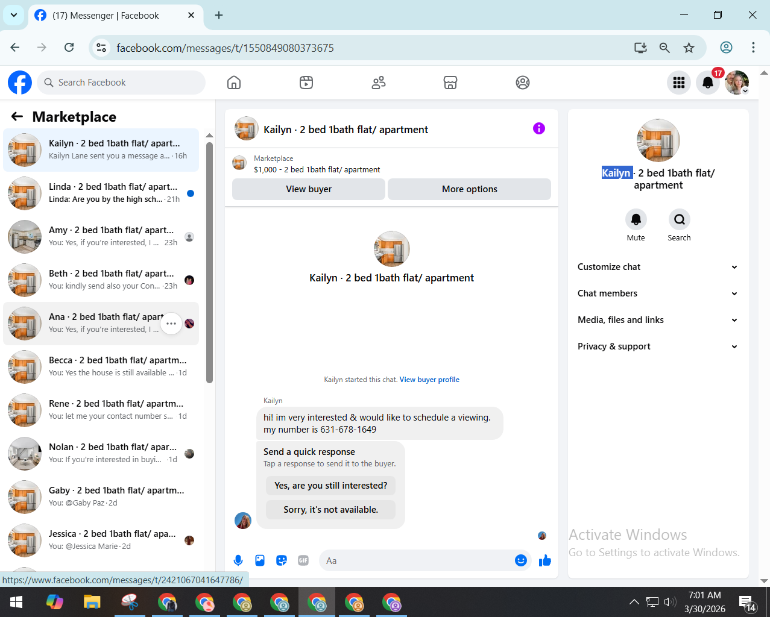Expand Privacy & support section

pyautogui.click(x=658, y=346)
